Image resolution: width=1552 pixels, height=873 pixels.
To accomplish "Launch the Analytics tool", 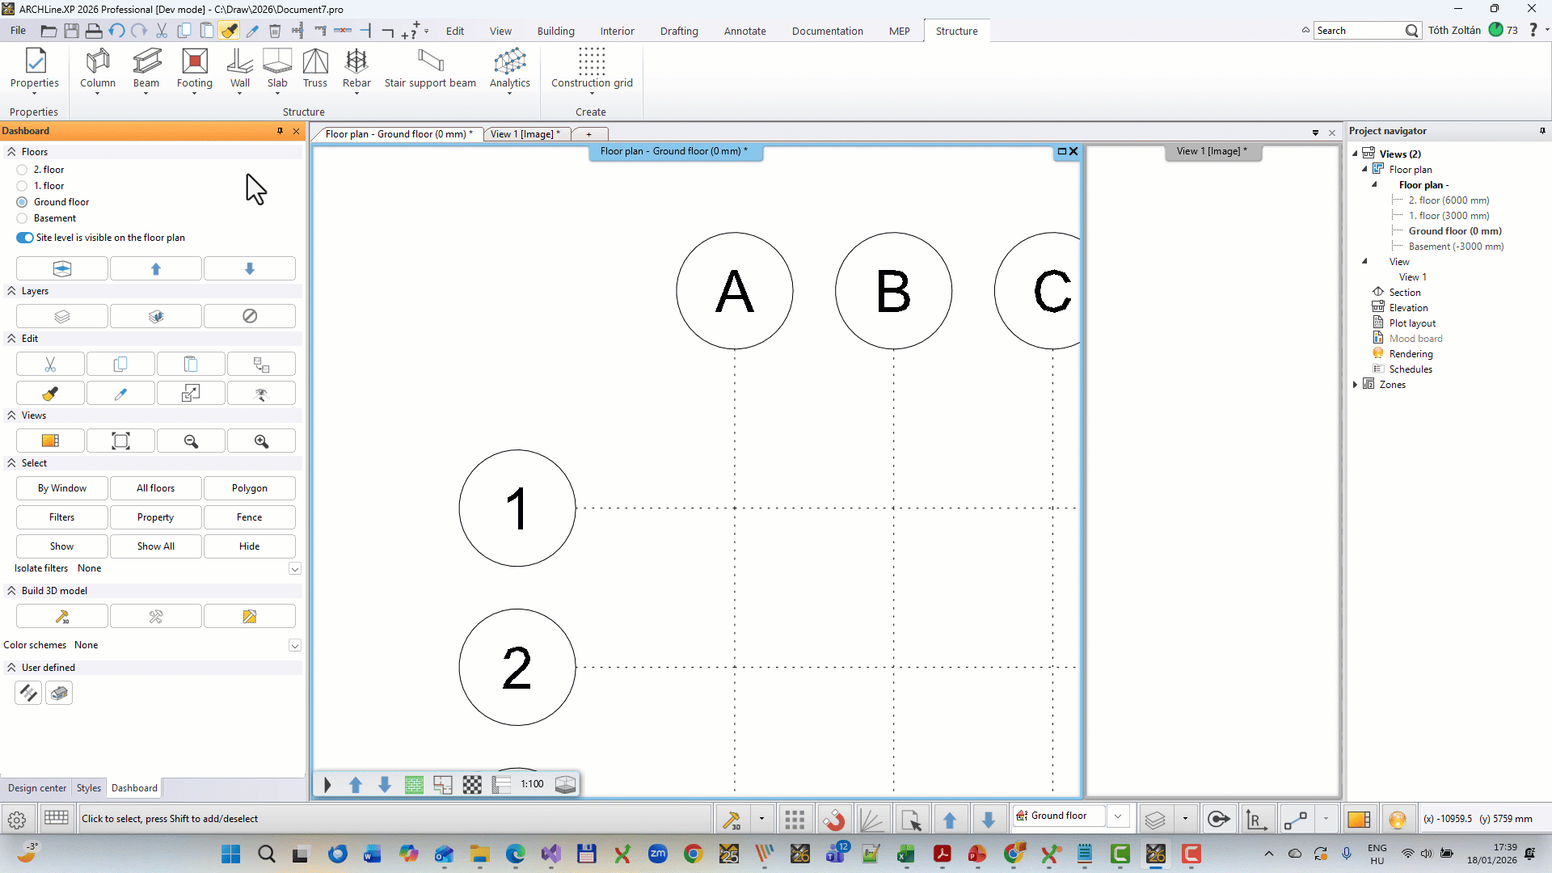I will point(509,71).
